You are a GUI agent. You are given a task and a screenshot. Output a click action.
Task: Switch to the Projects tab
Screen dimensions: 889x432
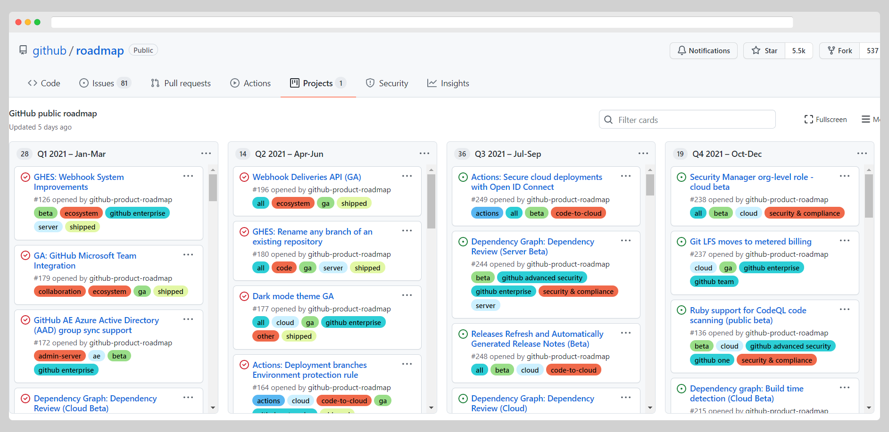pos(318,83)
